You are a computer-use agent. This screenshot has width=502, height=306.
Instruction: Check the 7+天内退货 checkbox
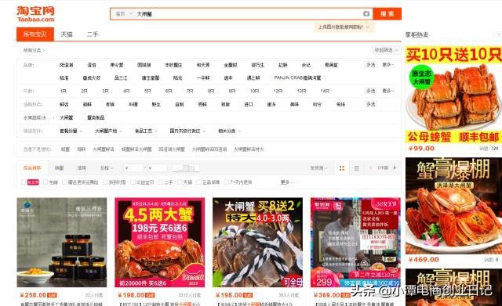tap(227, 182)
